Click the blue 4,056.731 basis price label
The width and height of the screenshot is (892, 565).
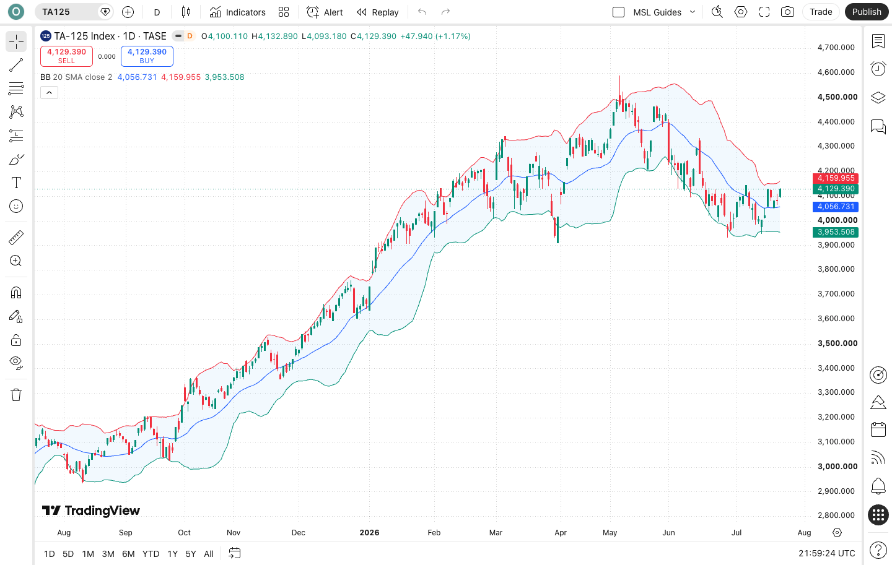click(836, 207)
